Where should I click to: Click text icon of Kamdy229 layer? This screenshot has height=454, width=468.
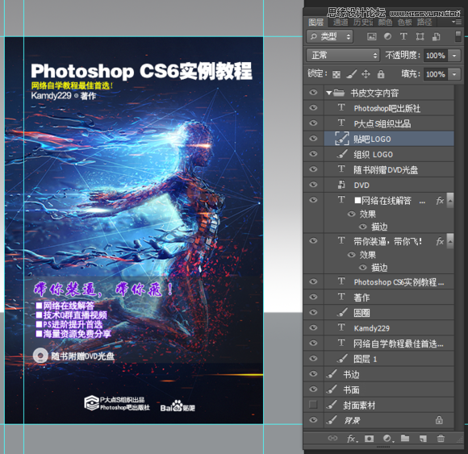tap(341, 327)
